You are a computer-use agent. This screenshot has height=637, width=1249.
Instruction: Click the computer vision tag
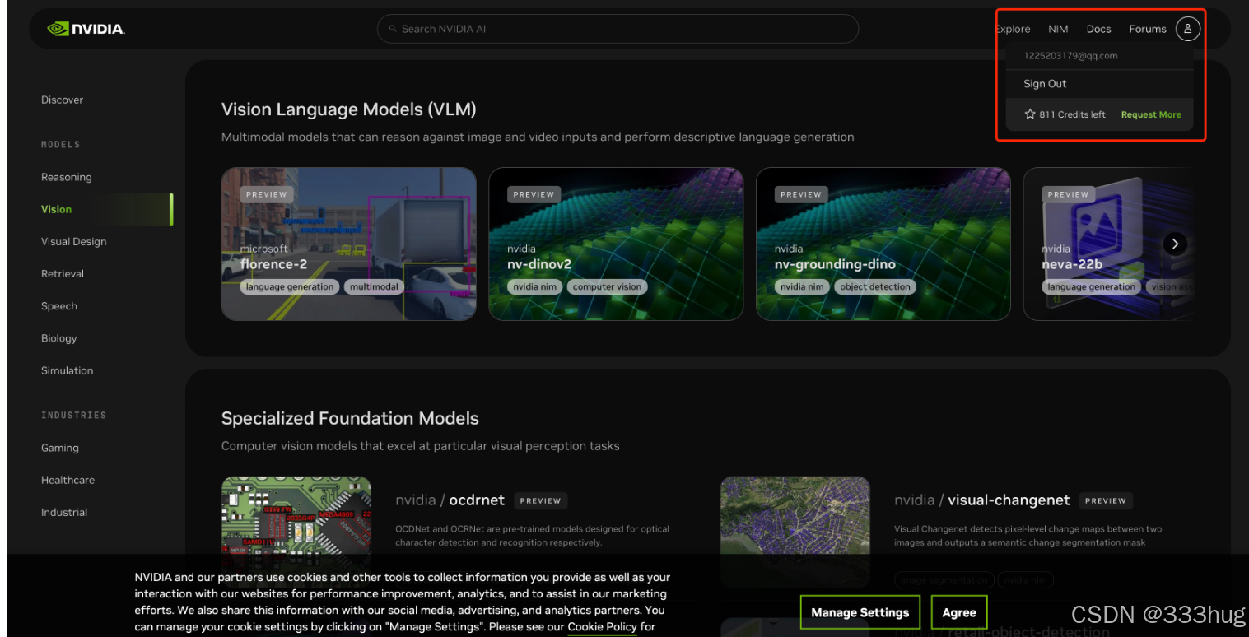607,287
